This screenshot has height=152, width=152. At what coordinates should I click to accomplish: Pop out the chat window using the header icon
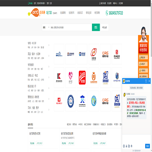pyautogui.click(x=146, y=81)
